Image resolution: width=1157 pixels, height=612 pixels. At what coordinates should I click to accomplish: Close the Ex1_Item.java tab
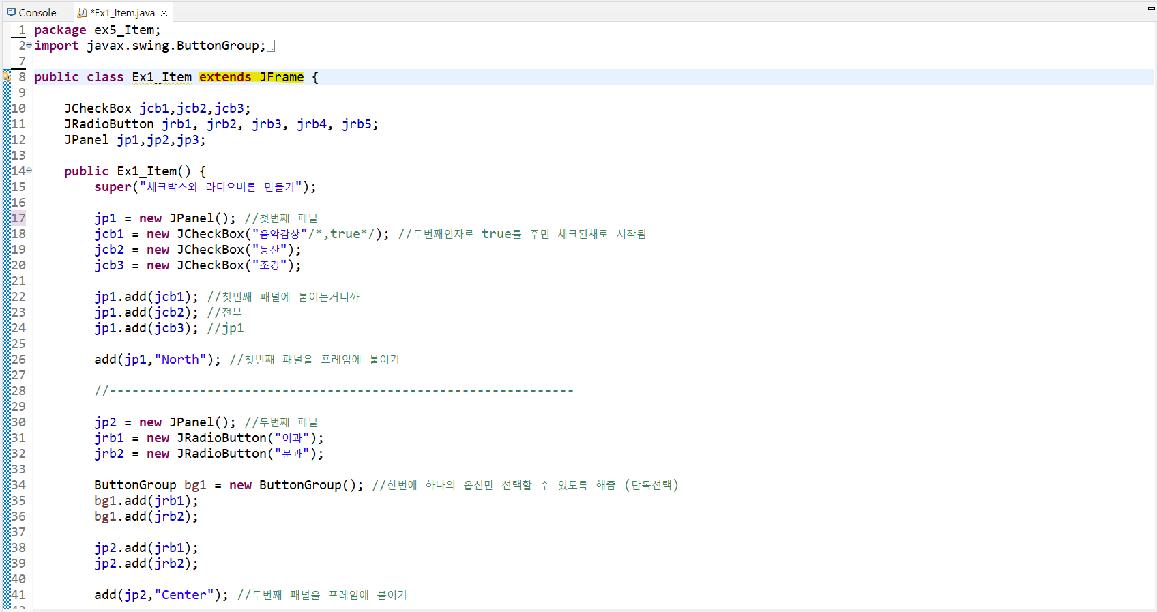coord(164,12)
